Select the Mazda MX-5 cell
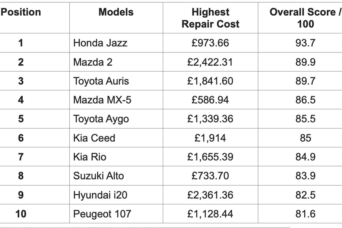The image size is (342, 228). click(102, 100)
